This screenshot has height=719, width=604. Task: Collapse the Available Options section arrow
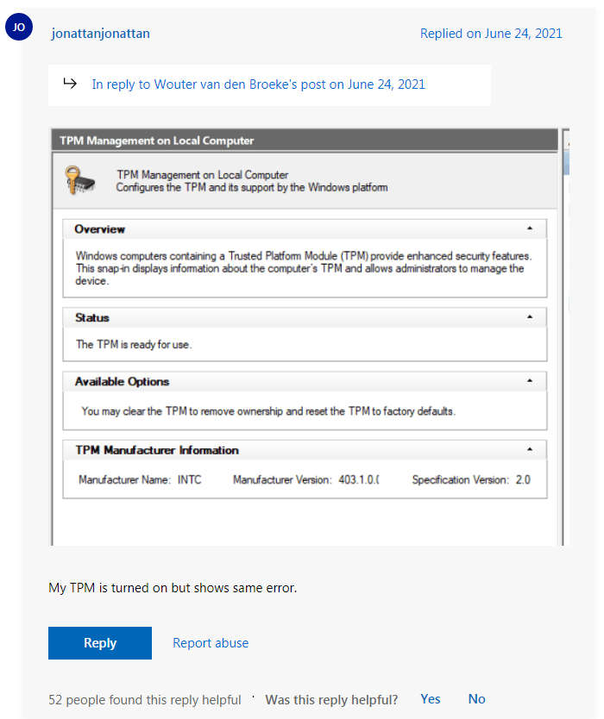pos(530,380)
